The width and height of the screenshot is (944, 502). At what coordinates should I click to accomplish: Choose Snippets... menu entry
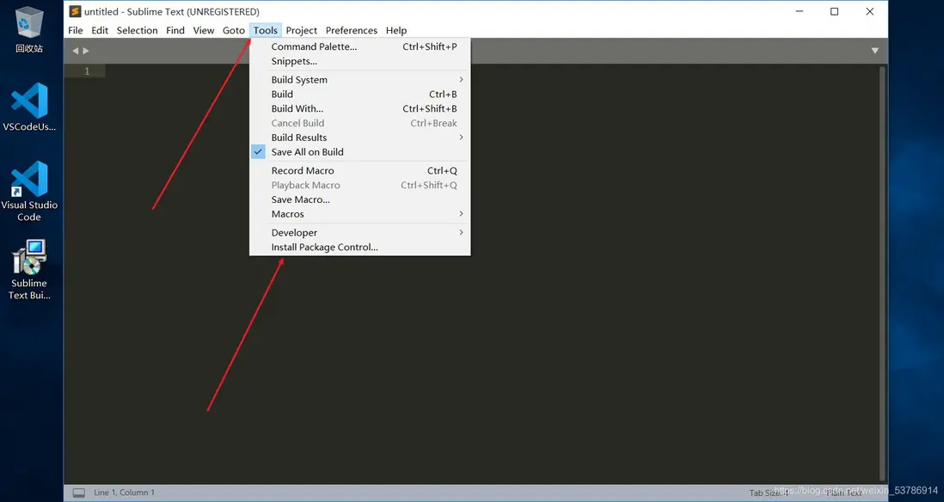point(360,61)
